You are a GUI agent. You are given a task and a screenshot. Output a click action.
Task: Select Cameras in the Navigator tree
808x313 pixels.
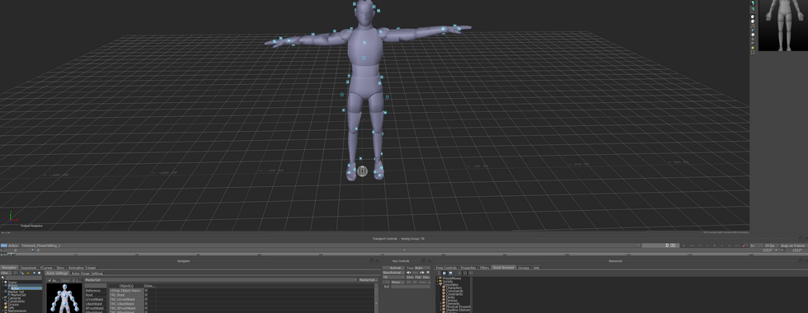pos(15,298)
